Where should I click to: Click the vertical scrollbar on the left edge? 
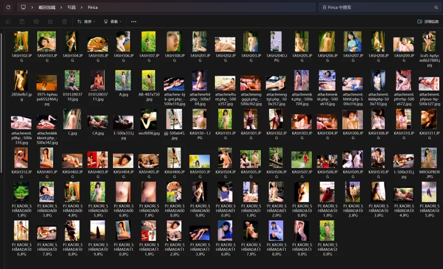coord(2,103)
